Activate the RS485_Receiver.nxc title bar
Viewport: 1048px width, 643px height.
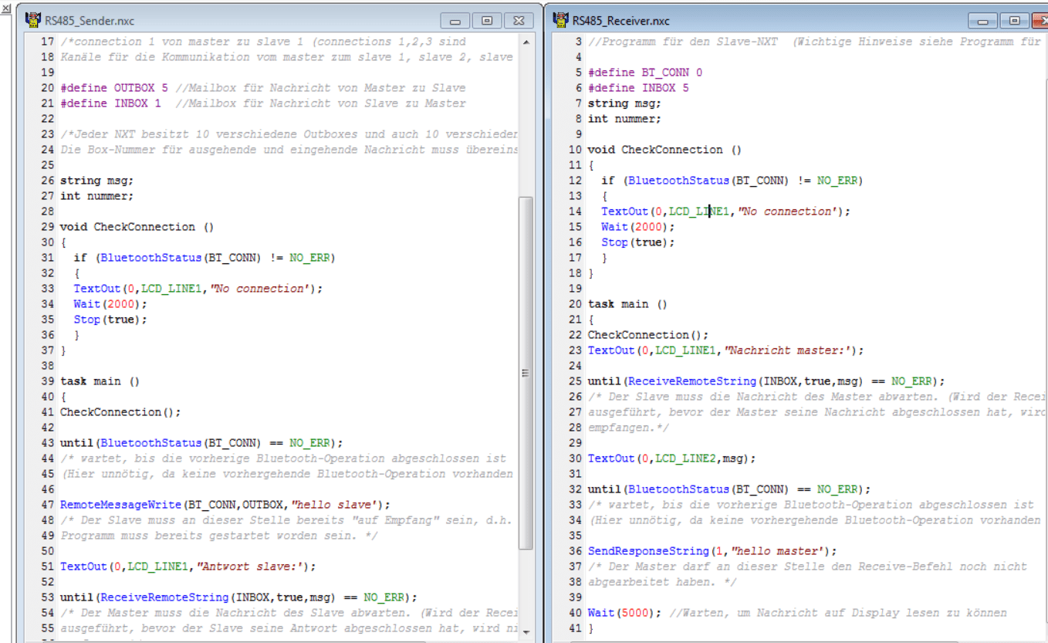[772, 21]
